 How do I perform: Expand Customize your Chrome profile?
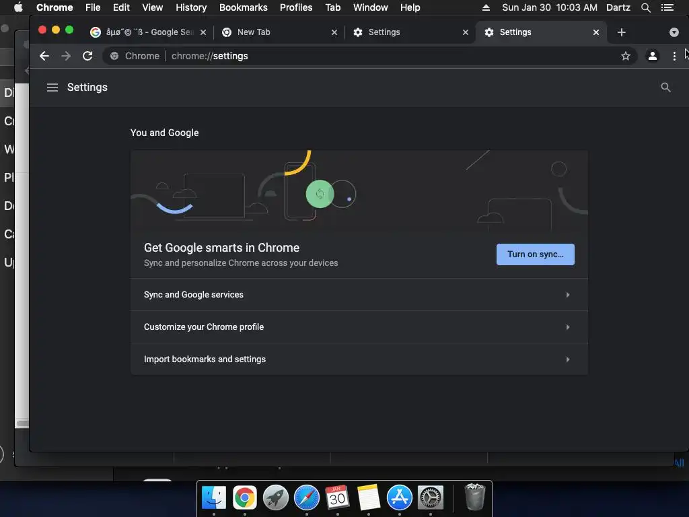pyautogui.click(x=359, y=326)
